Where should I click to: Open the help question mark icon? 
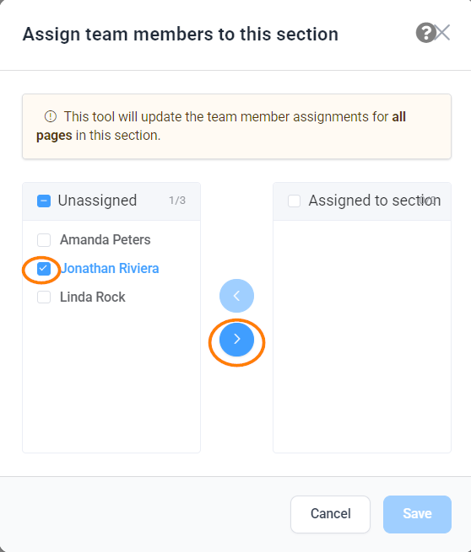click(x=426, y=33)
